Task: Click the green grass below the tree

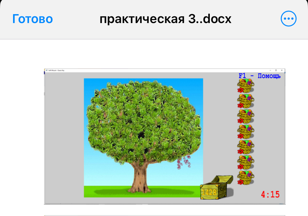Action: (x=104, y=191)
